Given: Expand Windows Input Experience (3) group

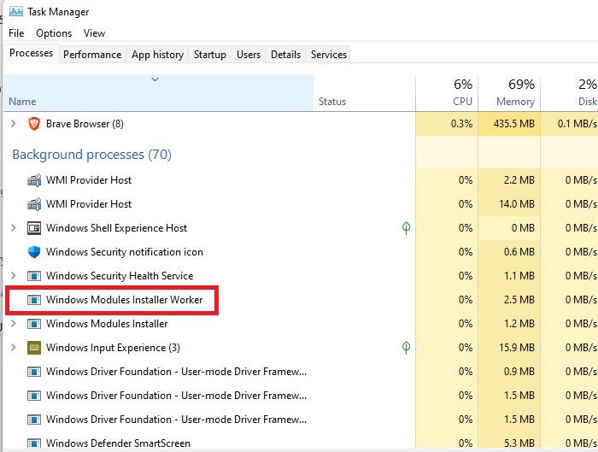Looking at the screenshot, I should [x=14, y=348].
